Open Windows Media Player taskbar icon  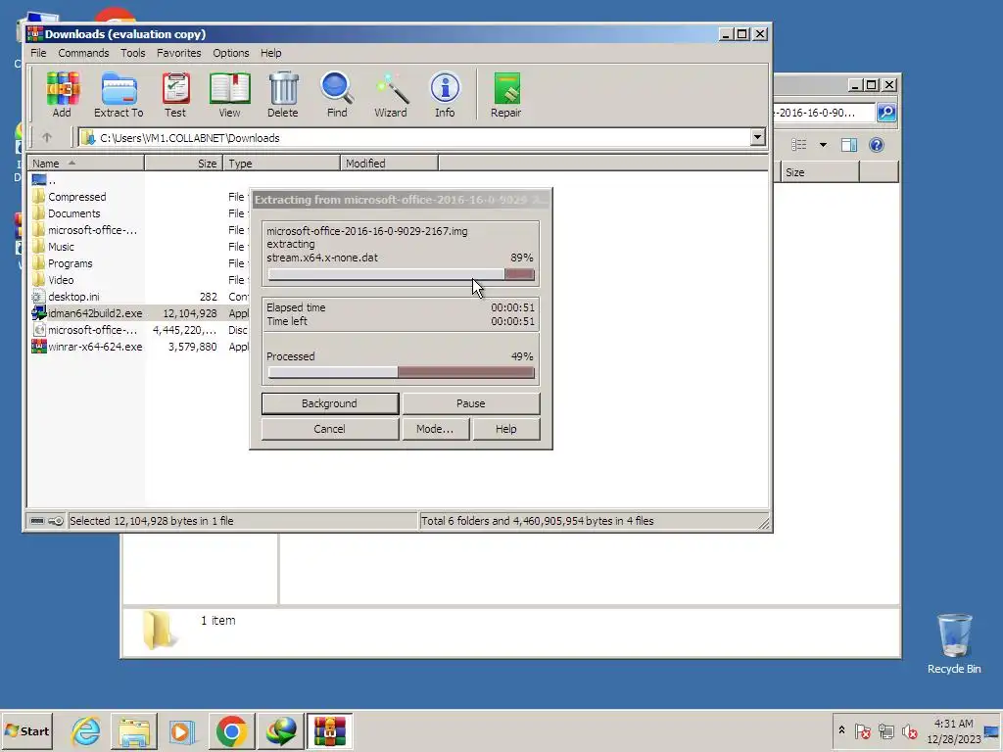(x=181, y=730)
